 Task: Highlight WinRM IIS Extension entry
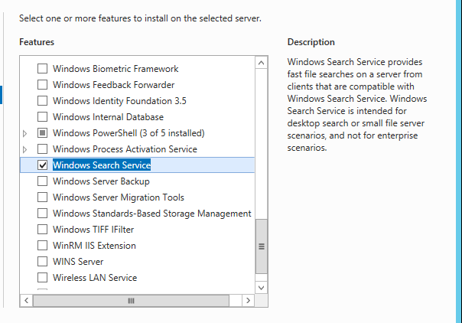[94, 246]
